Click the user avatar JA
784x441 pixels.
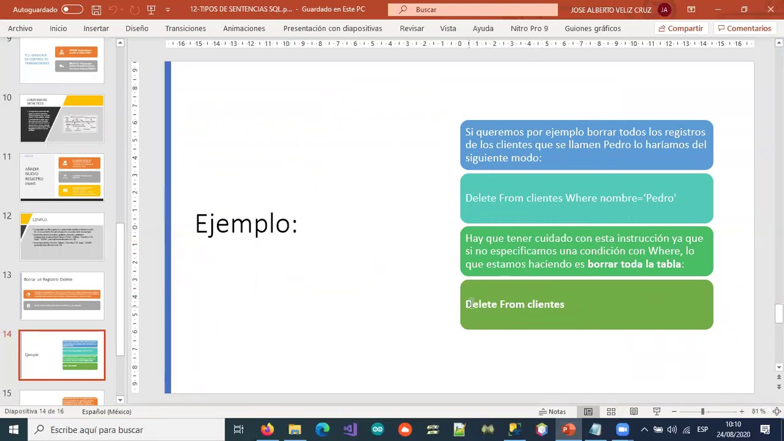click(x=664, y=10)
